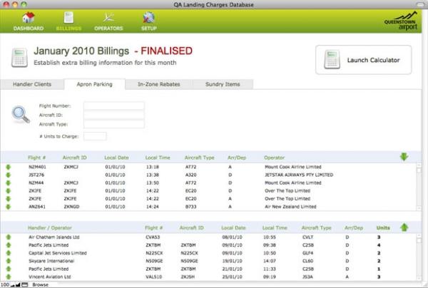Click the Handler / Operator column header
428x288 pixels.
click(50, 227)
